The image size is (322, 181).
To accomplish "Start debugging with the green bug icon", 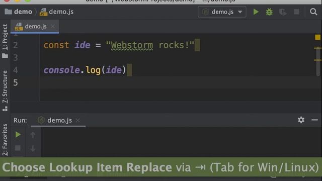I will point(269,12).
